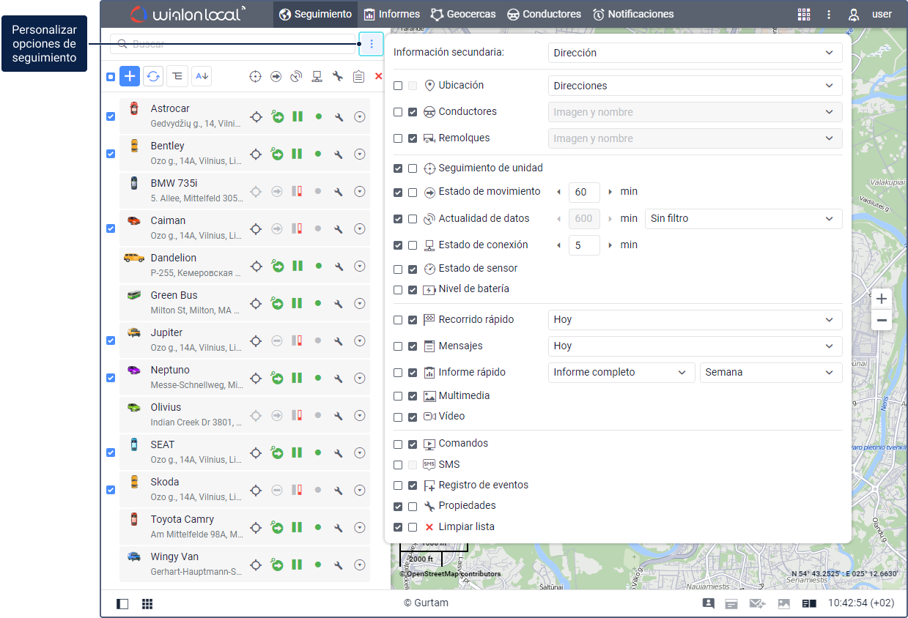908x618 pixels.
Task: Click the user account button
Action: coord(870,14)
